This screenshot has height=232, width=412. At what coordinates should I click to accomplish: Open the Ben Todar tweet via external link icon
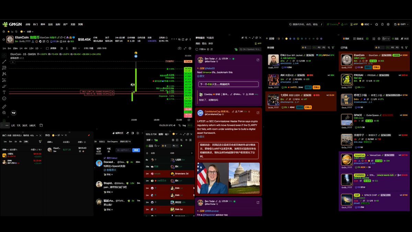pyautogui.click(x=258, y=59)
